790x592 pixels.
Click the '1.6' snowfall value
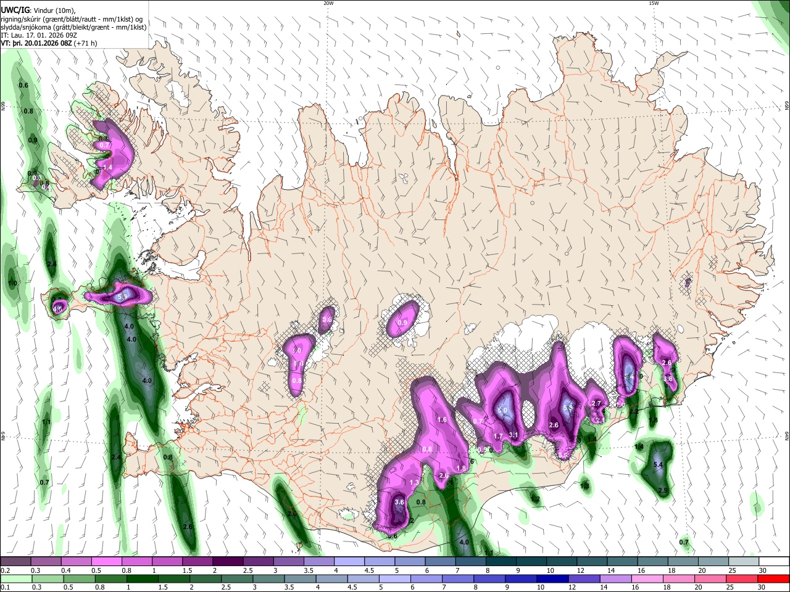(442, 419)
